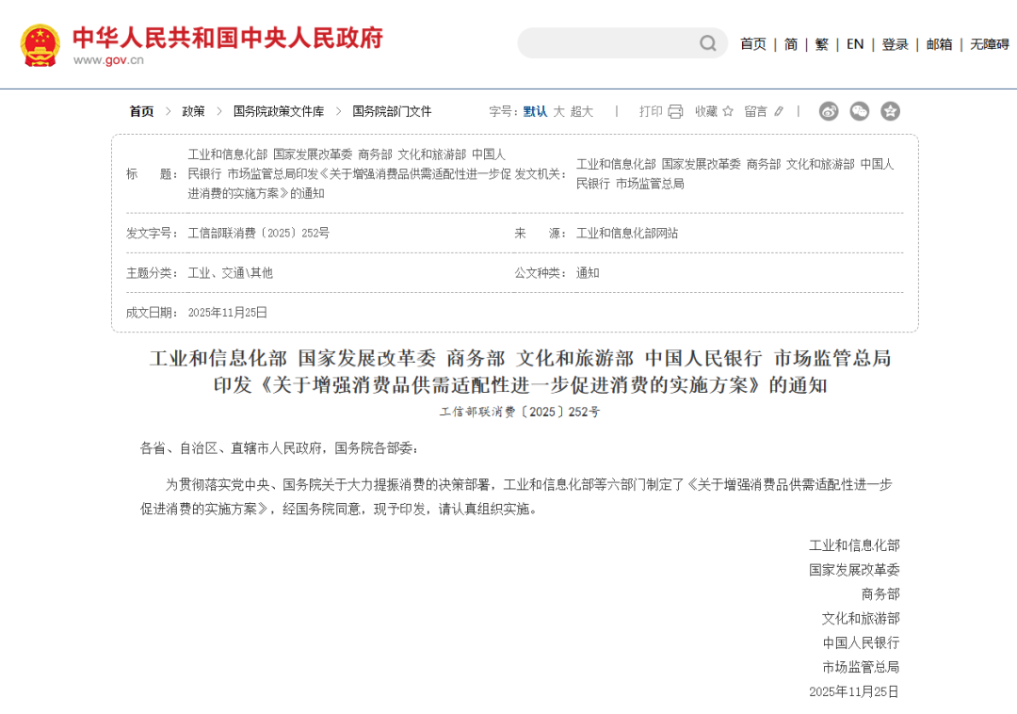1017x714 pixels.
Task: Open the EN English version
Action: (x=855, y=44)
